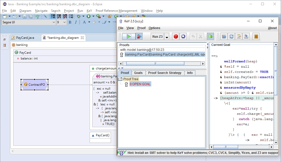Click the blue gear test generation icon in KeY
The width and height of the screenshot is (281, 162).
pyautogui.click(x=183, y=36)
